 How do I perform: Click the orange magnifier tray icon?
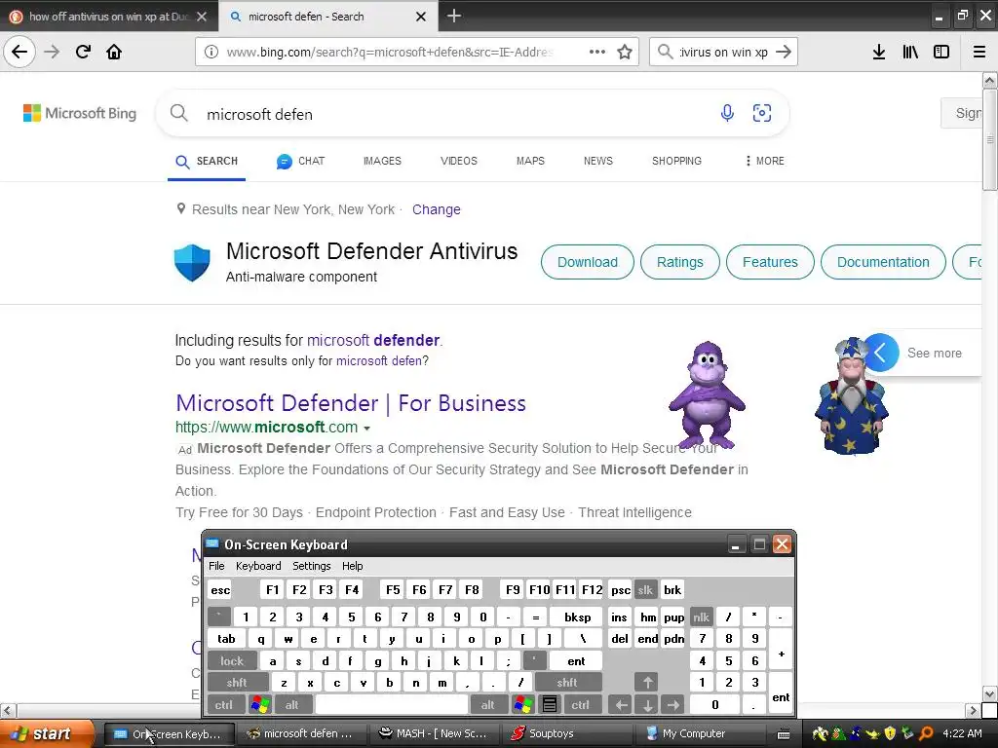click(926, 733)
